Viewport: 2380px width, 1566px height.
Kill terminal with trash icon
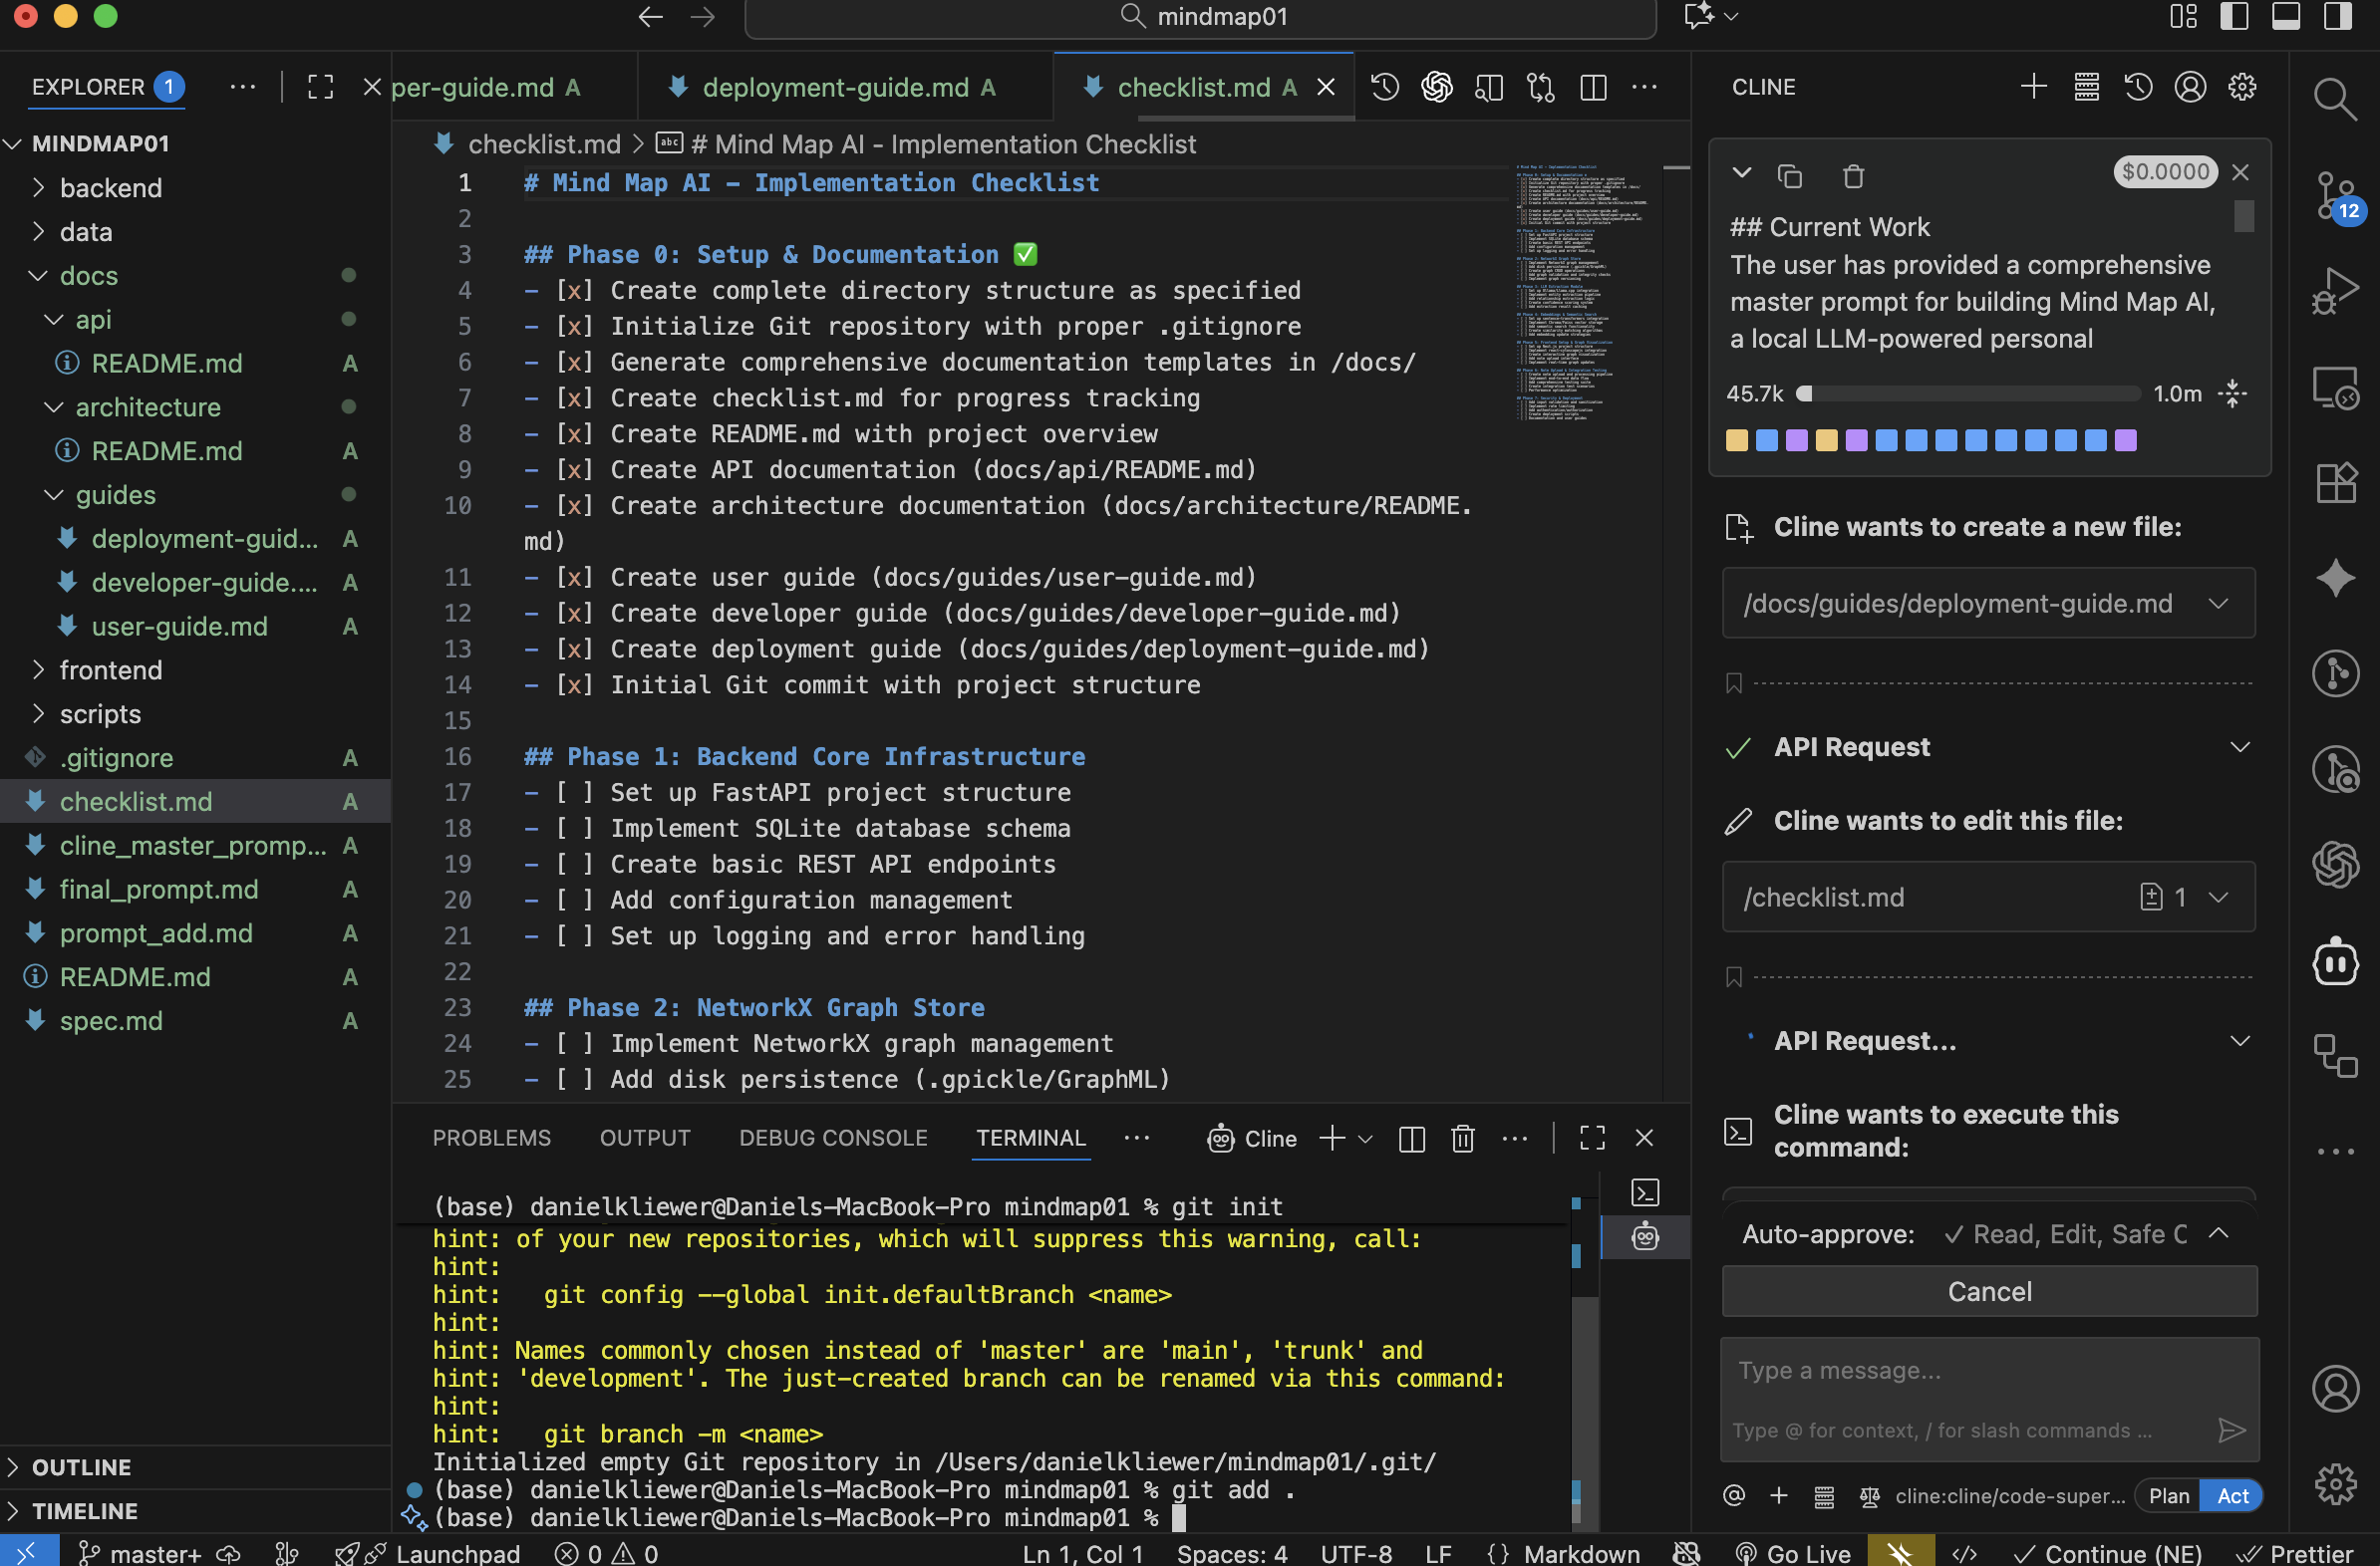[1462, 1139]
